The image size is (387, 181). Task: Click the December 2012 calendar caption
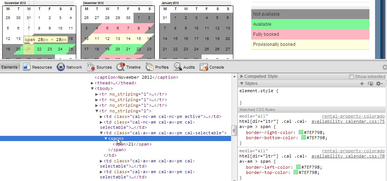tap(93, 3)
